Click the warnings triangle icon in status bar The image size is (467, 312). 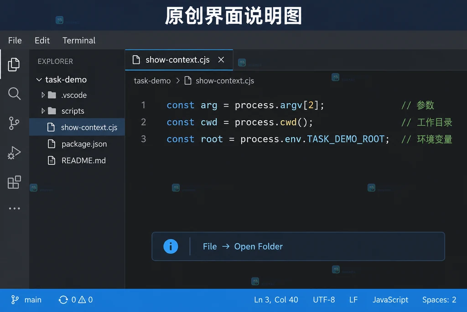click(x=82, y=300)
